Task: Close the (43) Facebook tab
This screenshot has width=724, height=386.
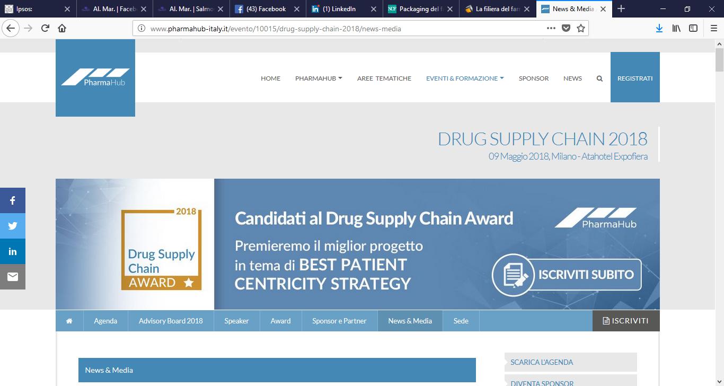Action: (297, 9)
